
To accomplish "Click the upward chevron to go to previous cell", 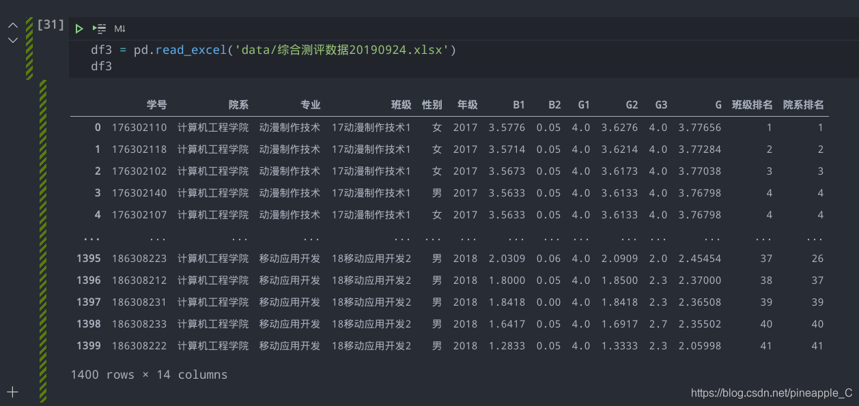I will click(x=12, y=25).
